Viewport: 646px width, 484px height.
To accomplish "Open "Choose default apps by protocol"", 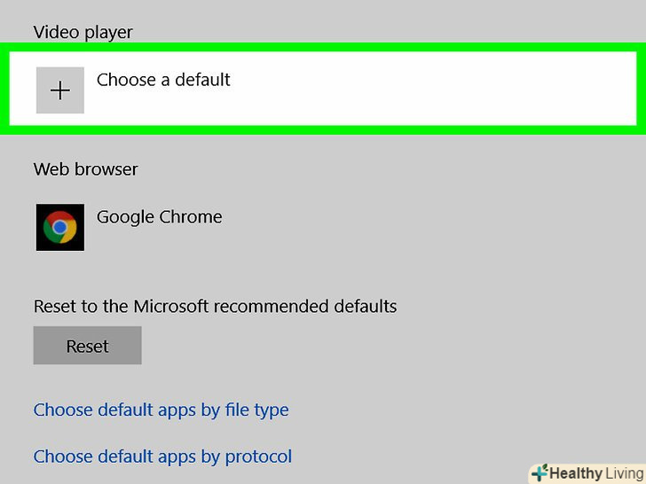I will (162, 457).
